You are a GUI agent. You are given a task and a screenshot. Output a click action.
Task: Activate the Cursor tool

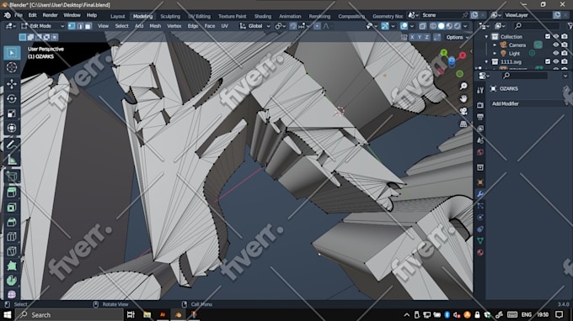point(12,67)
